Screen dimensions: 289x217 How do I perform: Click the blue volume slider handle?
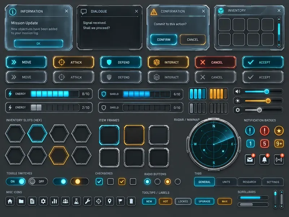267,92
